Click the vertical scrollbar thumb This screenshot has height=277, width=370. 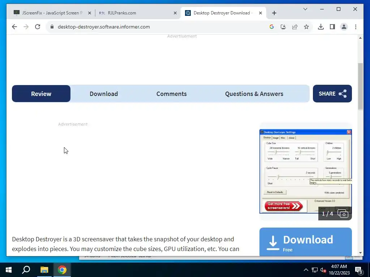click(360, 86)
